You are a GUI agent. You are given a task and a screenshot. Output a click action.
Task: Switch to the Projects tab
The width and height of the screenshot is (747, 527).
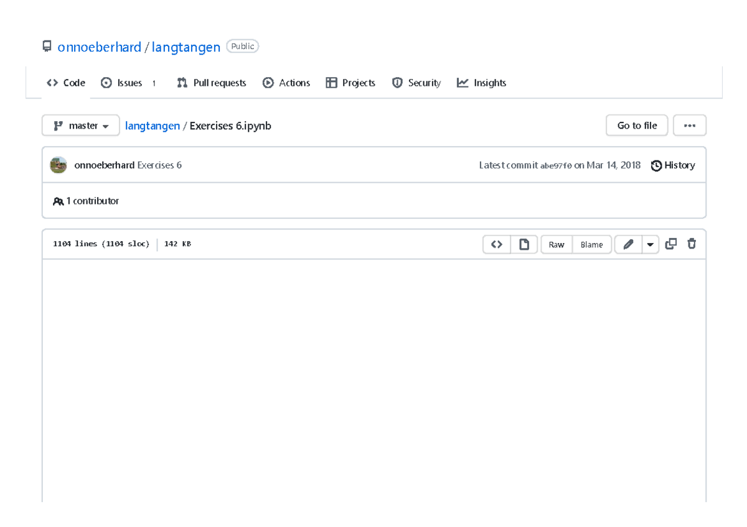pos(350,83)
